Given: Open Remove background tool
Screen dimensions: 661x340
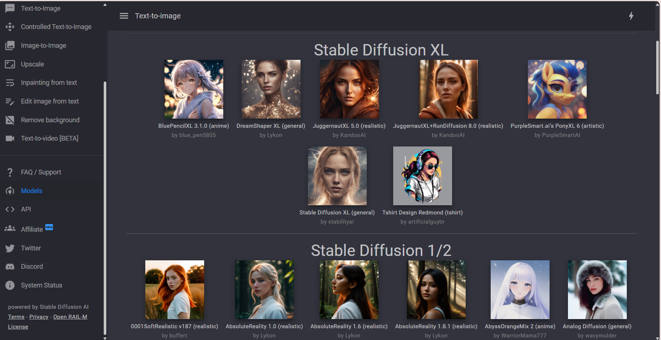Looking at the screenshot, I should coord(50,120).
